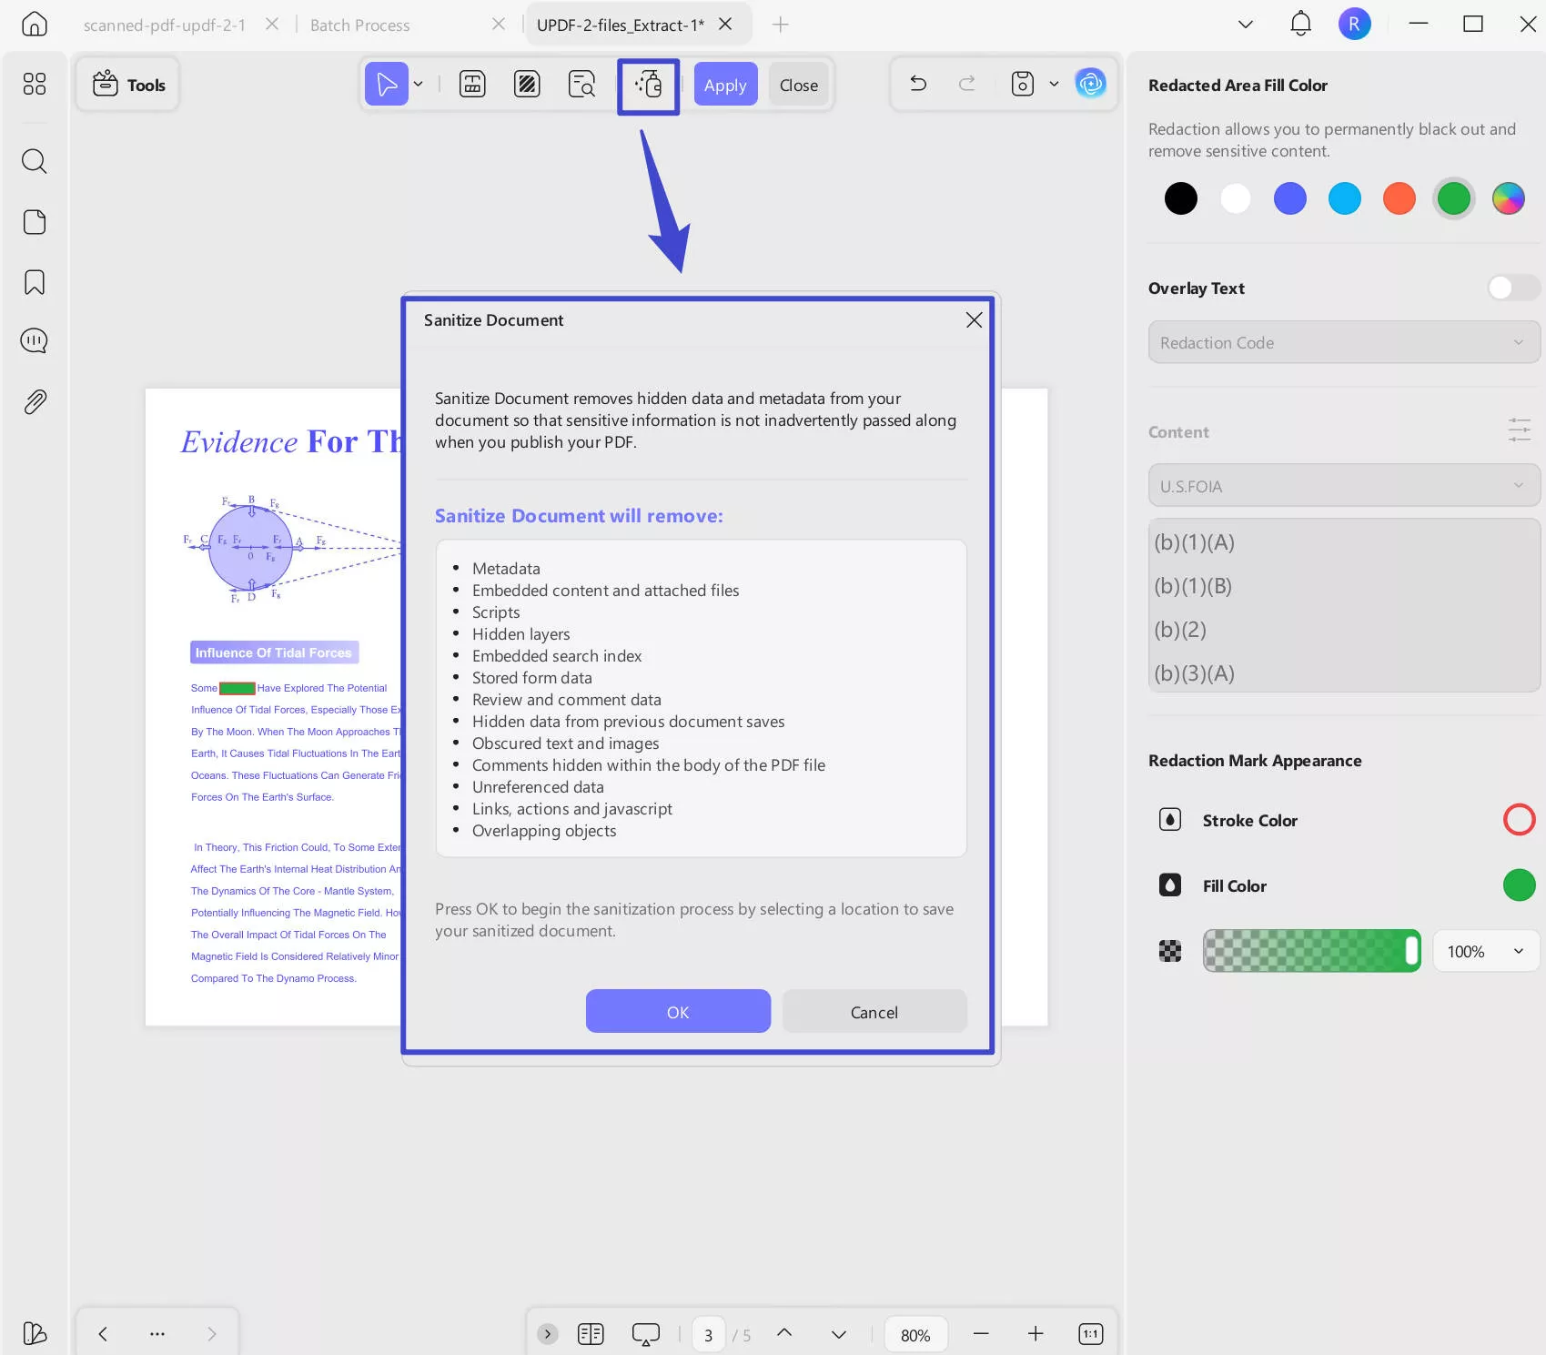Open the content settings sliders icon
This screenshot has width=1546, height=1355.
[1520, 430]
